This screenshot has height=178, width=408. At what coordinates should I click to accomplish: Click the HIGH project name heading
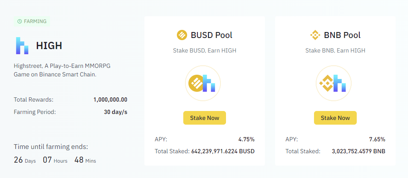click(49, 46)
